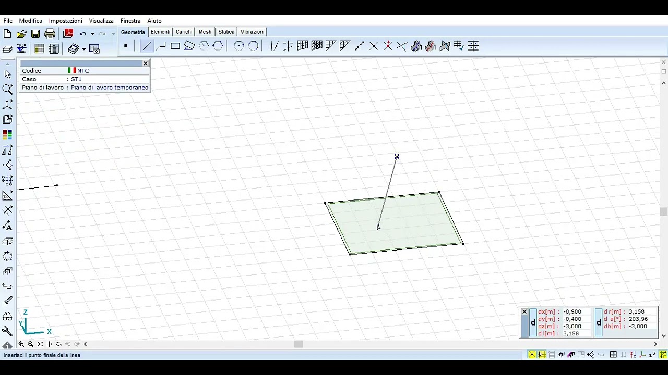This screenshot has height=375, width=668.
Task: Open the Finestra menu
Action: click(x=130, y=21)
